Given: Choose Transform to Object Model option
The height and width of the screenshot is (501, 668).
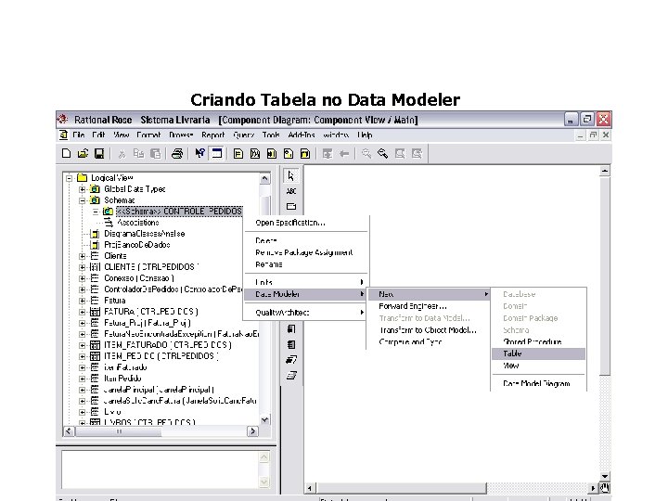Looking at the screenshot, I should [428, 330].
